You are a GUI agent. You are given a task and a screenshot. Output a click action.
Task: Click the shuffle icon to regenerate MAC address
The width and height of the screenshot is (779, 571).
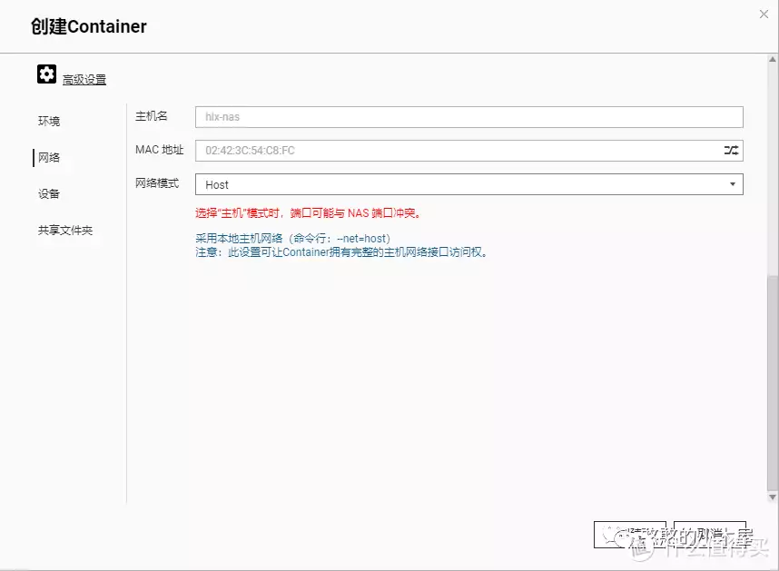731,150
